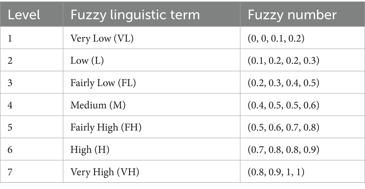Click the value (0.2, 0.3, 0.4, 0.5)
The height and width of the screenshot is (189, 365).
click(x=283, y=83)
